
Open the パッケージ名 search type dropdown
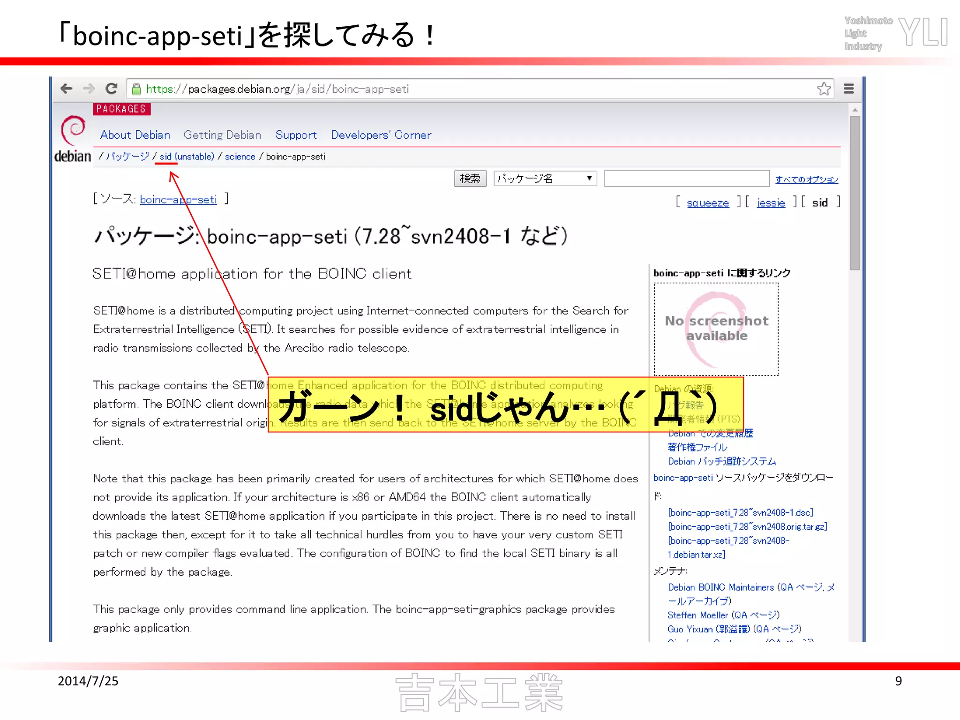(545, 179)
